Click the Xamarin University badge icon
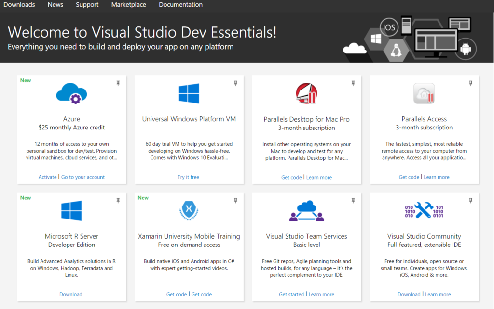This screenshot has width=494, height=309. point(189,210)
